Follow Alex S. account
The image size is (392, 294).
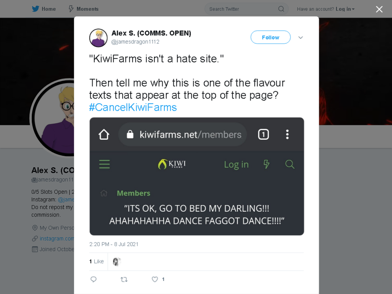(271, 37)
